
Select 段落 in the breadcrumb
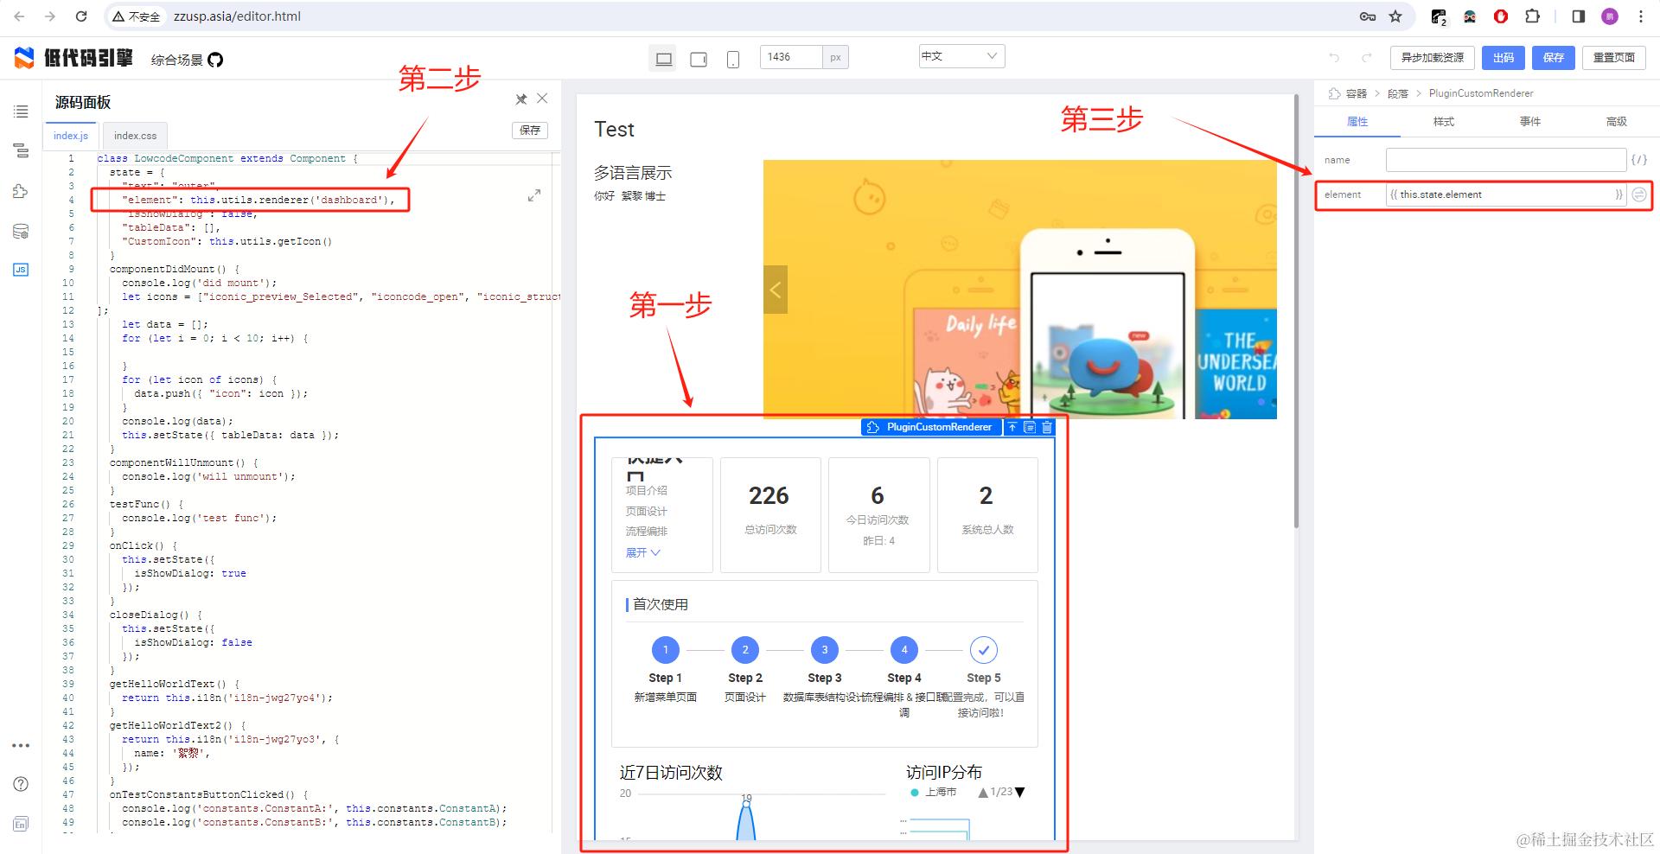click(x=1398, y=93)
